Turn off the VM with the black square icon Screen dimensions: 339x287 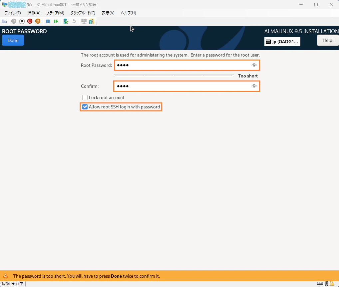pos(22,21)
